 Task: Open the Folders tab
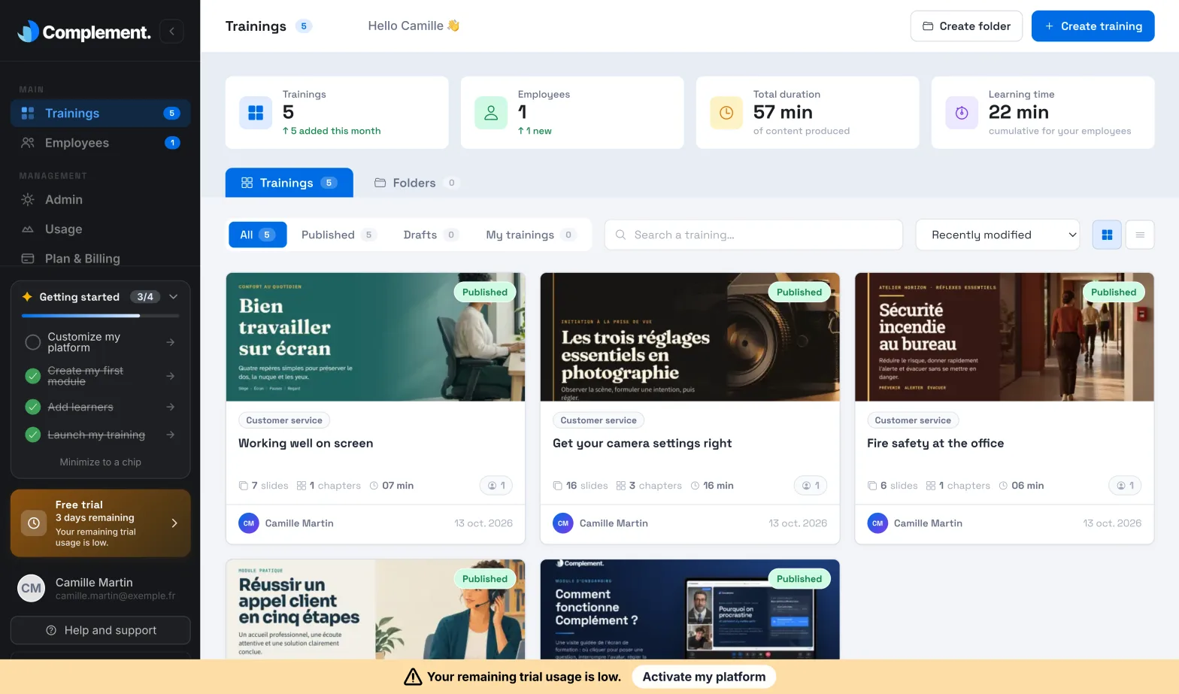click(x=417, y=183)
